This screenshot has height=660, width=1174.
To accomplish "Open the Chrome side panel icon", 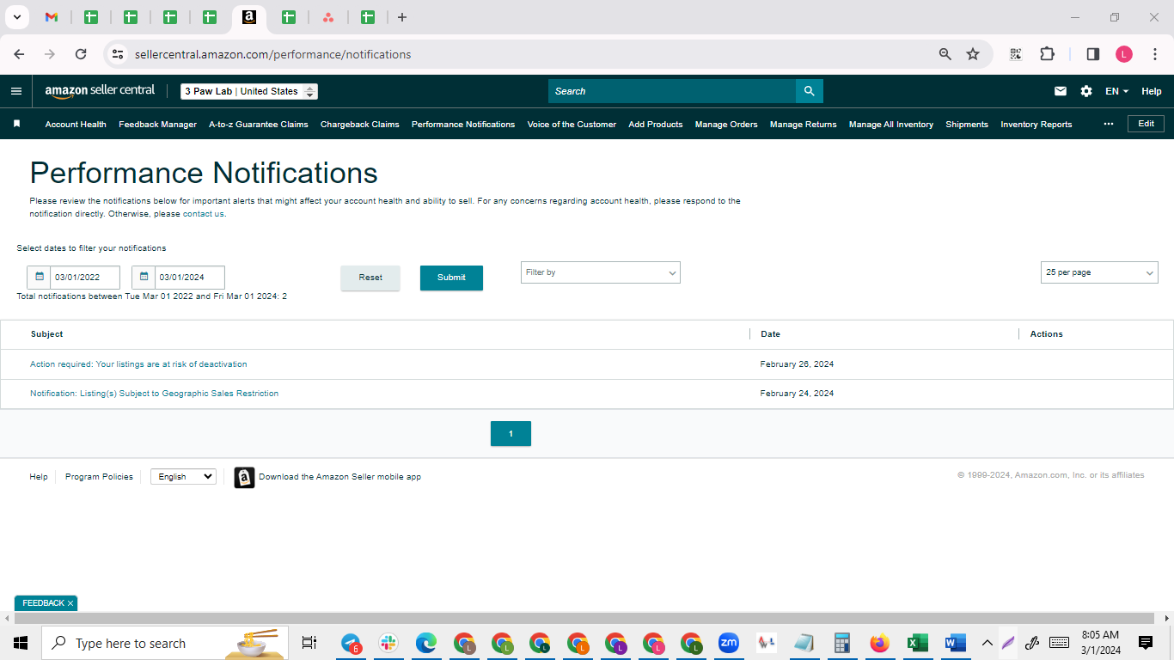I will point(1093,54).
